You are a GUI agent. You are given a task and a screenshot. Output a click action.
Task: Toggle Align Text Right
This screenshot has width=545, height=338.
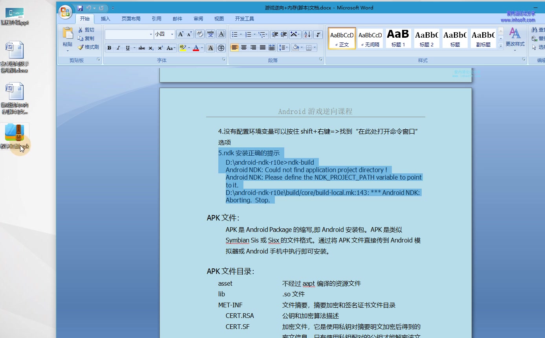[253, 48]
